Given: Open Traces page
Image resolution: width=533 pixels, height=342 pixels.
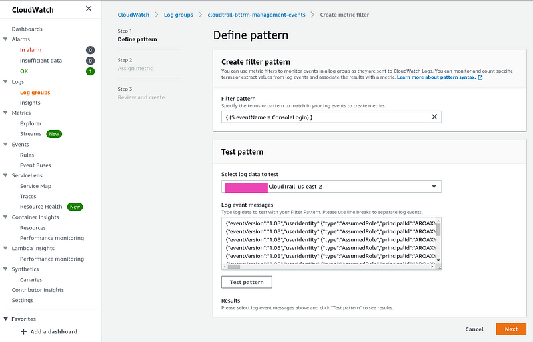Looking at the screenshot, I should [28, 197].
